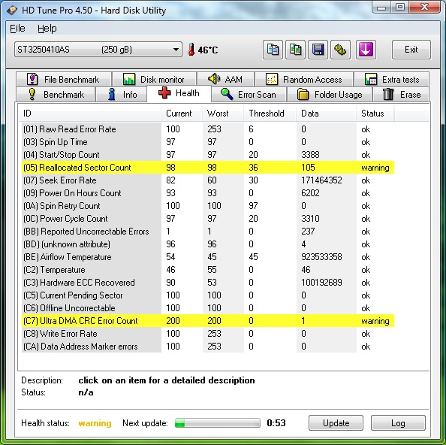Click data value 171464352
Image resolution: width=446 pixels, height=445 pixels.
[321, 180]
